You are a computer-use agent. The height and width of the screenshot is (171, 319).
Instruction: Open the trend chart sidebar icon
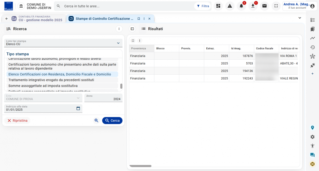coord(313,38)
